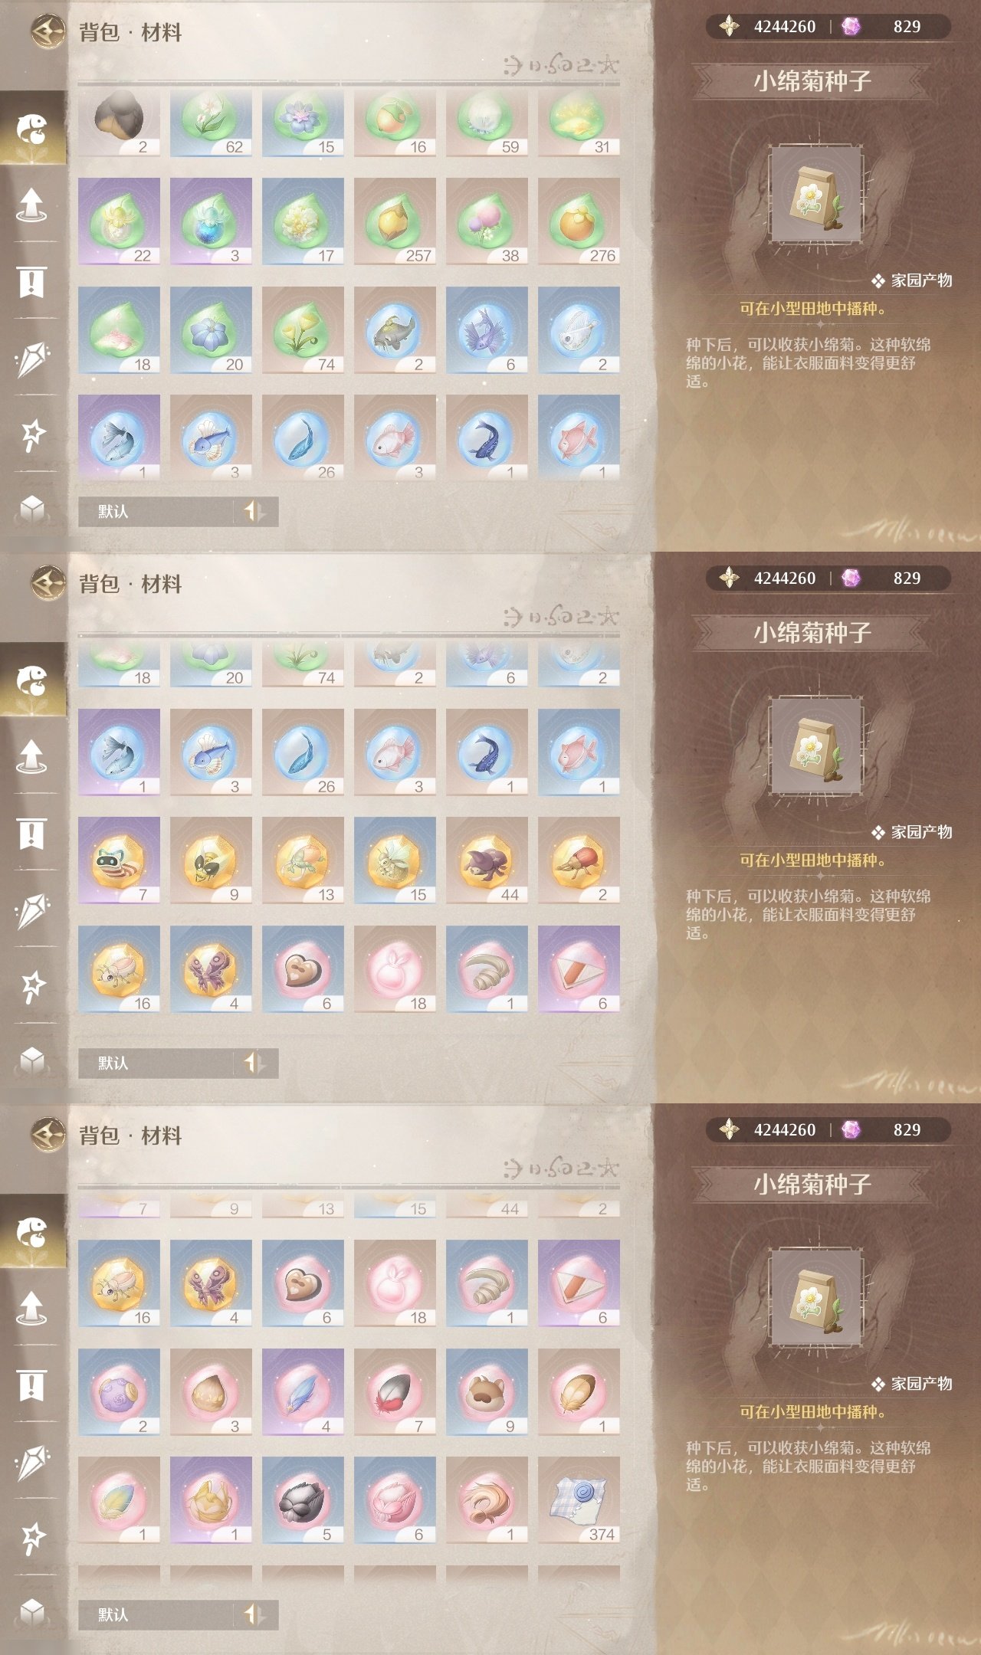Select the pink heart cookie material with count 6
Screen dimensions: 981x1655
303,969
